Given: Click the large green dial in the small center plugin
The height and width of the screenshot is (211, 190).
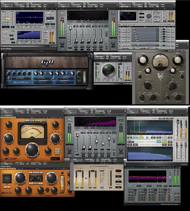Looking at the screenshot, I should point(108,71).
